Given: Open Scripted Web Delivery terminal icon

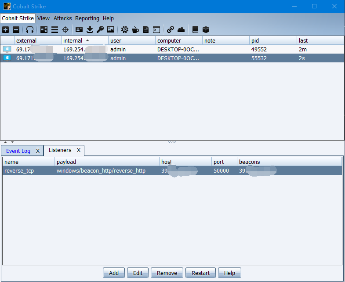Looking at the screenshot, I should pos(156,29).
